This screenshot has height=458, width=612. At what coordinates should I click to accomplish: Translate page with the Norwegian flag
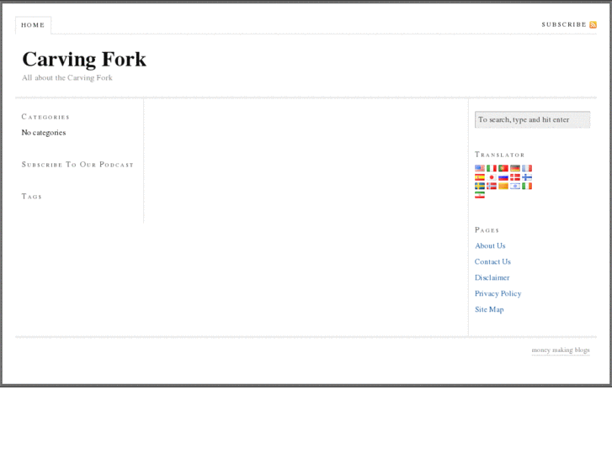[x=492, y=186]
